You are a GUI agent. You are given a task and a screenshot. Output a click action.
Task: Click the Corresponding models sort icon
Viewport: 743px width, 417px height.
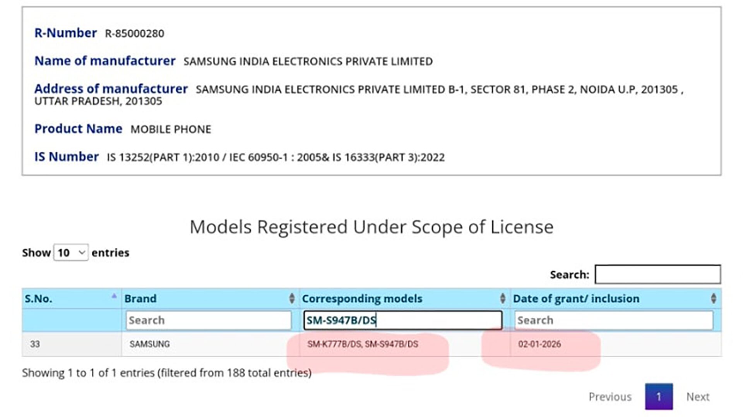(502, 298)
